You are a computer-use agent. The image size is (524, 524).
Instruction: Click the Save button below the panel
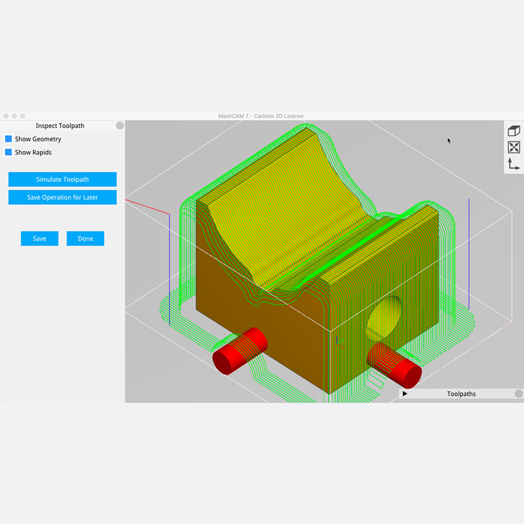click(x=39, y=238)
